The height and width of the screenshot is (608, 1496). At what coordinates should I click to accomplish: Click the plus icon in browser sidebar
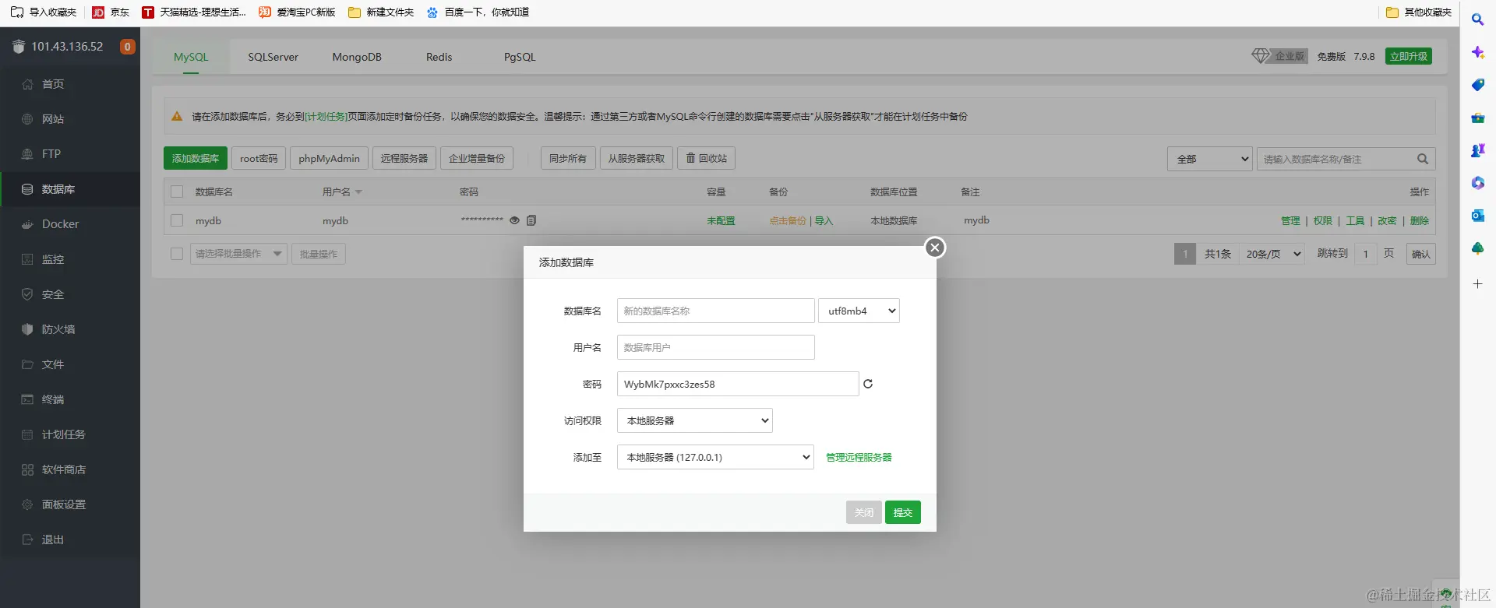[1477, 284]
